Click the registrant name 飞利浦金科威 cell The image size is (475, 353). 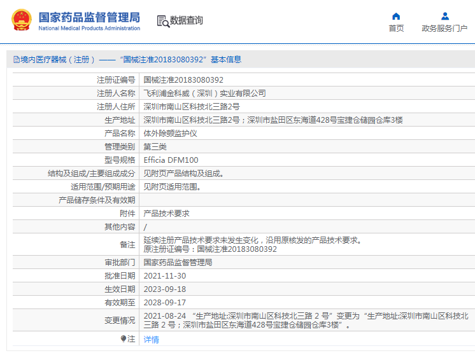click(204, 93)
